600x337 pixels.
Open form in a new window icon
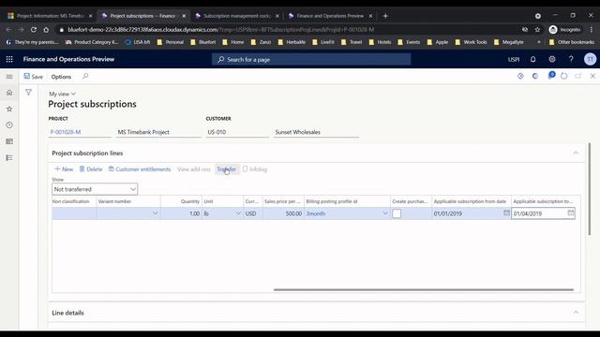[578, 76]
